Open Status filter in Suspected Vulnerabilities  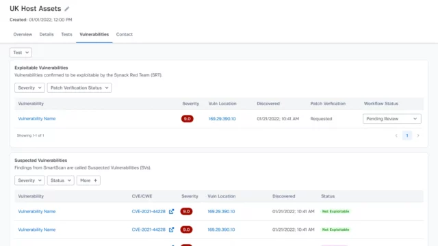click(x=61, y=180)
